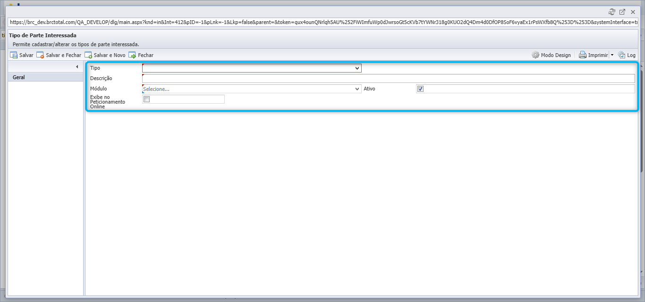Screen dimensions: 645x302
Task: Switch to the Geral tab
Action: pyautogui.click(x=45, y=77)
